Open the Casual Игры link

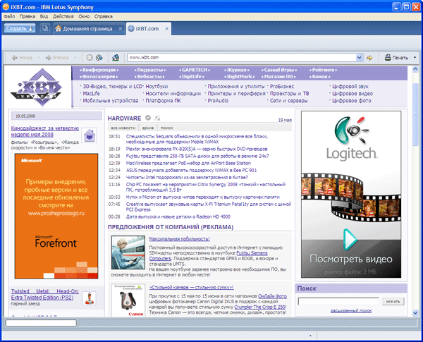279,70
